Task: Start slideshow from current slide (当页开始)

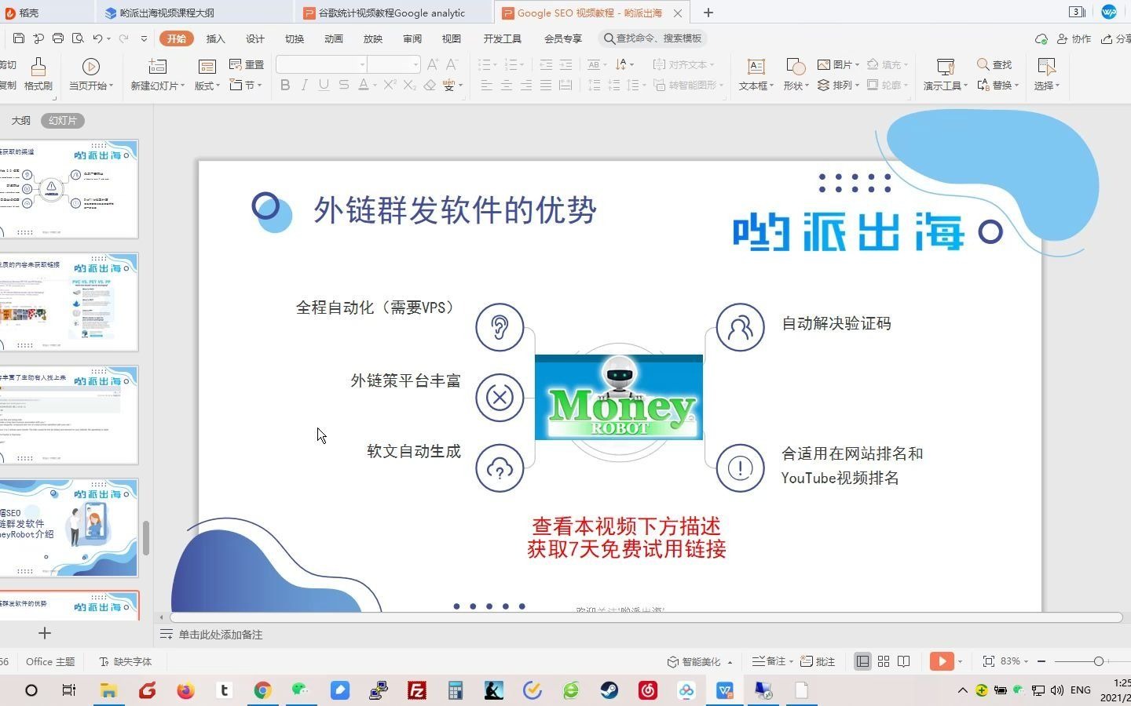Action: (x=91, y=75)
